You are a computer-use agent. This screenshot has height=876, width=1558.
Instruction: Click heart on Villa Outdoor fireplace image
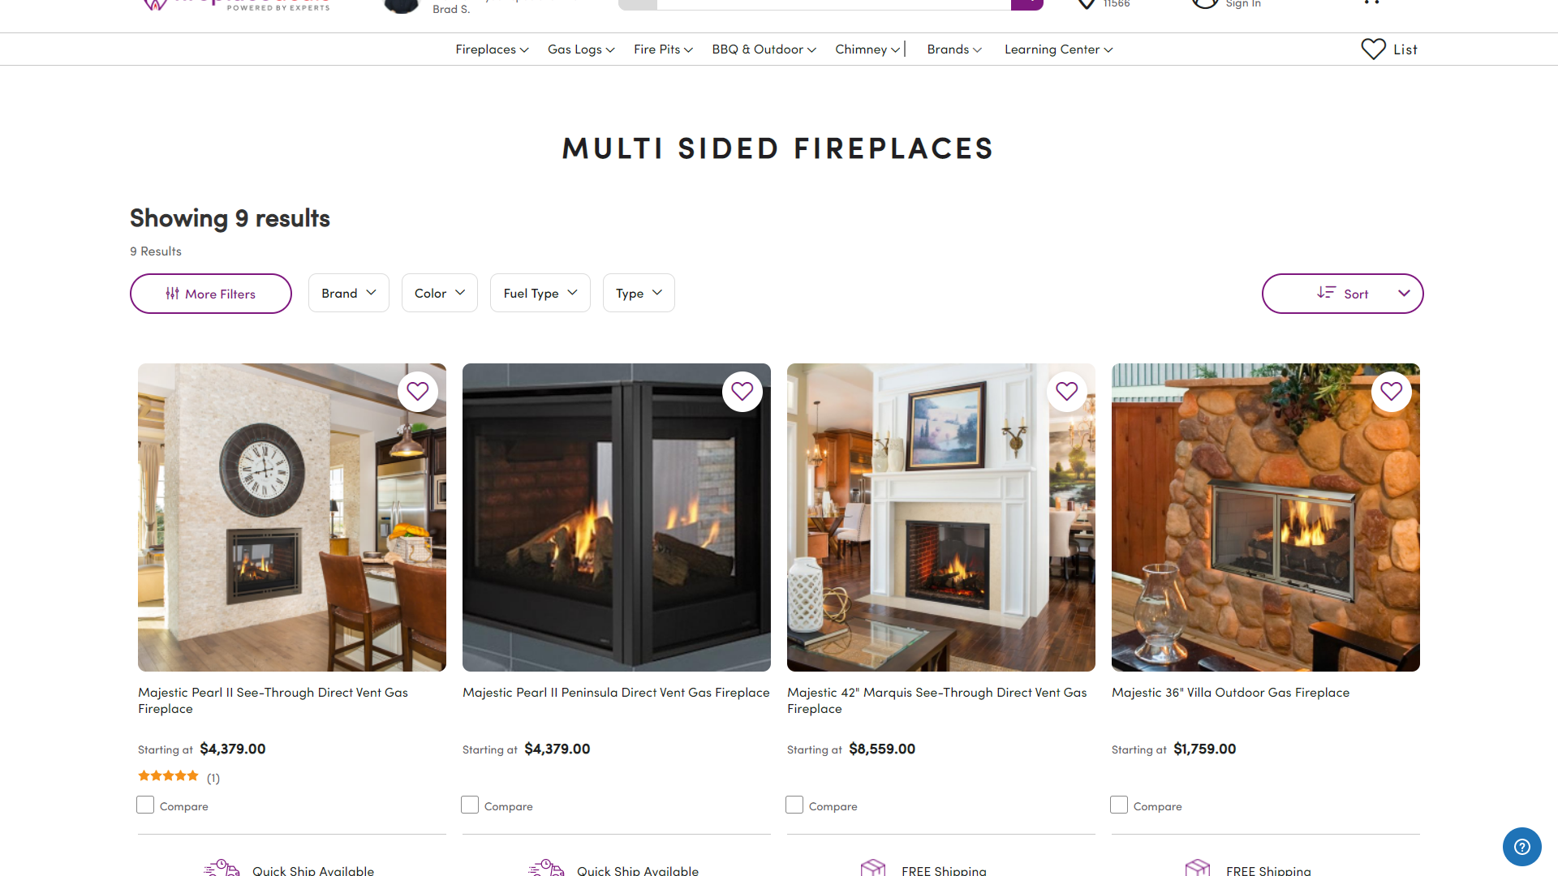1392,392
